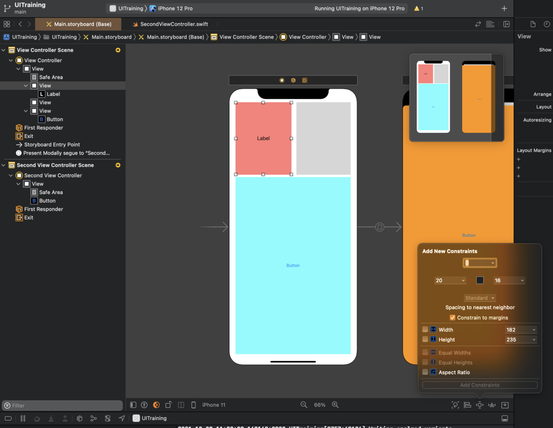Screen dimensions: 553x428
Task: Zoom in the storyboard canvas
Action: tap(335, 405)
